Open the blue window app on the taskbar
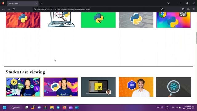Image resolution: width=197 pixels, height=111 pixels. point(77,108)
